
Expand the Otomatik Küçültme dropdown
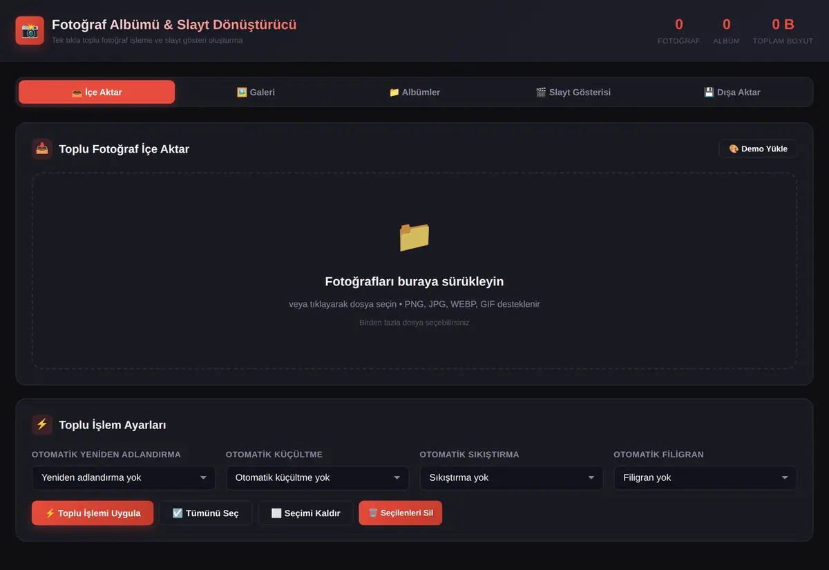(318, 477)
